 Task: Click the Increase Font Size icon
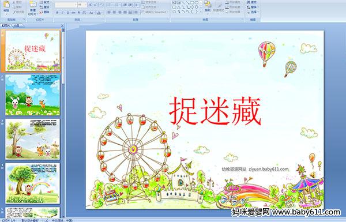[91, 5]
